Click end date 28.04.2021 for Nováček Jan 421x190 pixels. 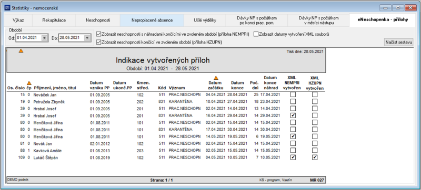tap(238, 94)
